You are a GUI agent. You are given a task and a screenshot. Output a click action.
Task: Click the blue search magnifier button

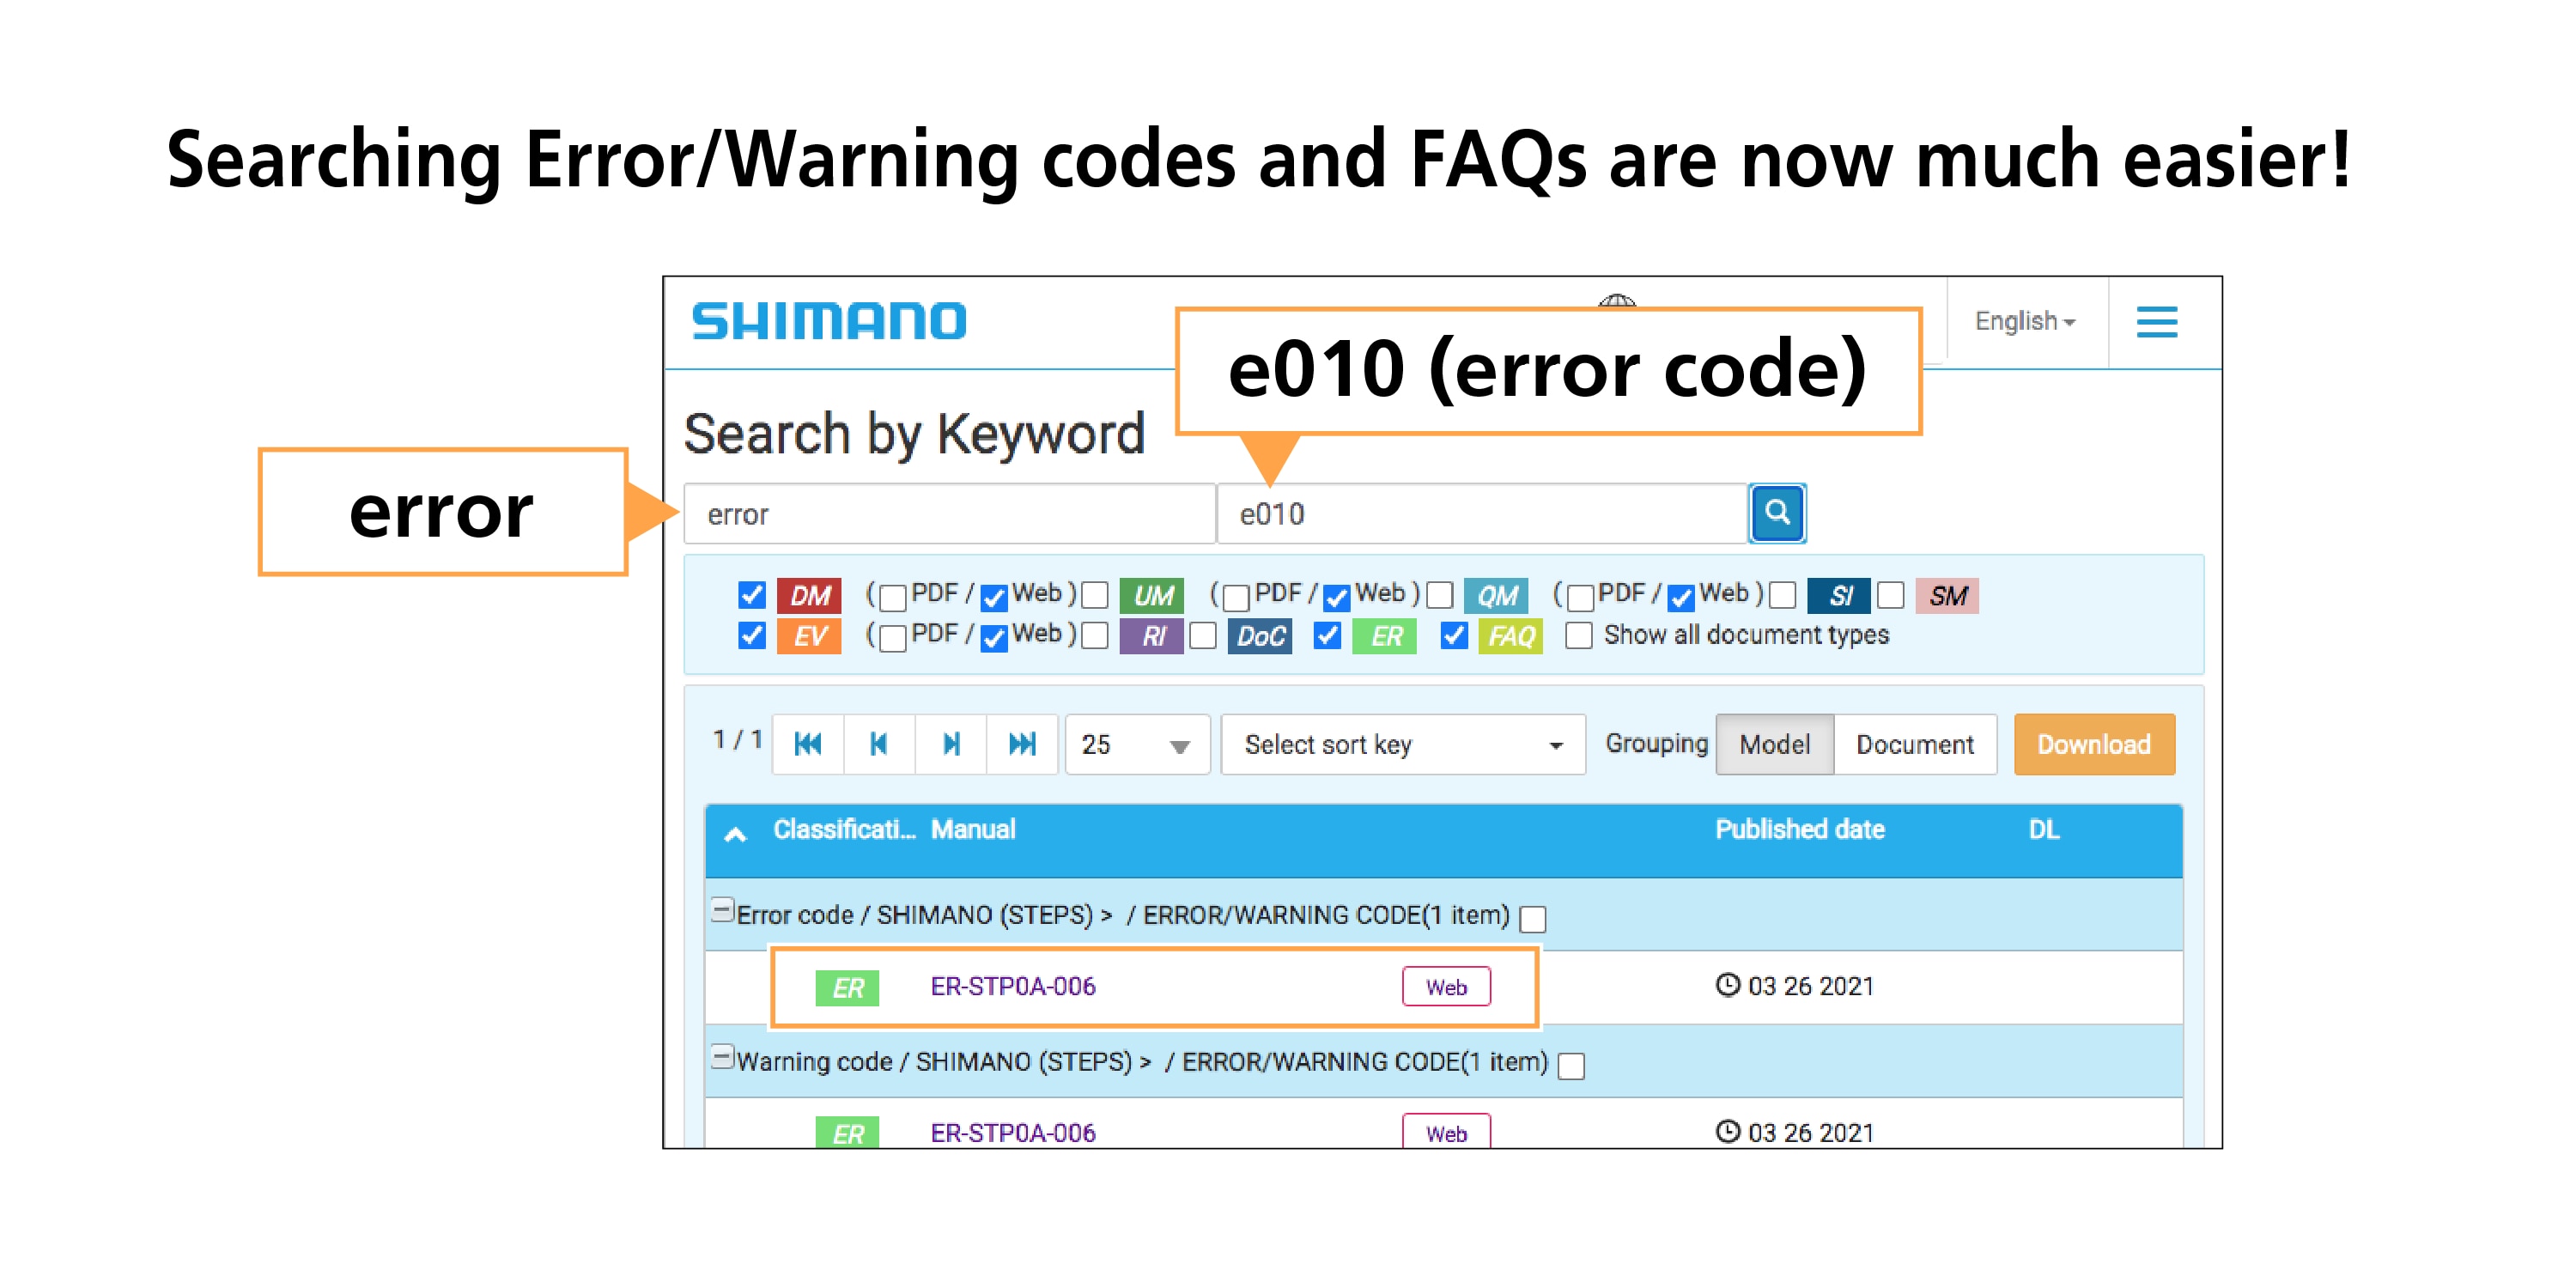(1776, 513)
